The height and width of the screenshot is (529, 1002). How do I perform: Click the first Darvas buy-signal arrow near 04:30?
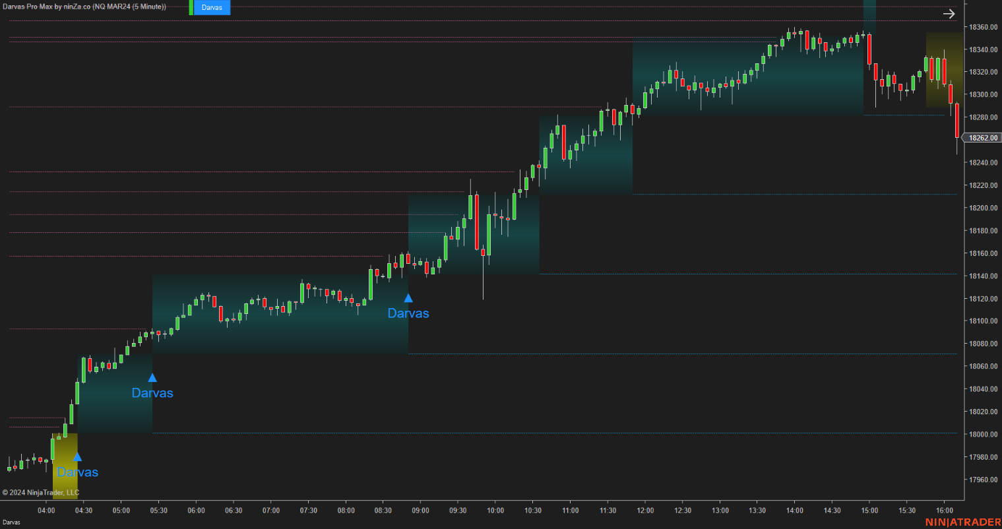(77, 456)
